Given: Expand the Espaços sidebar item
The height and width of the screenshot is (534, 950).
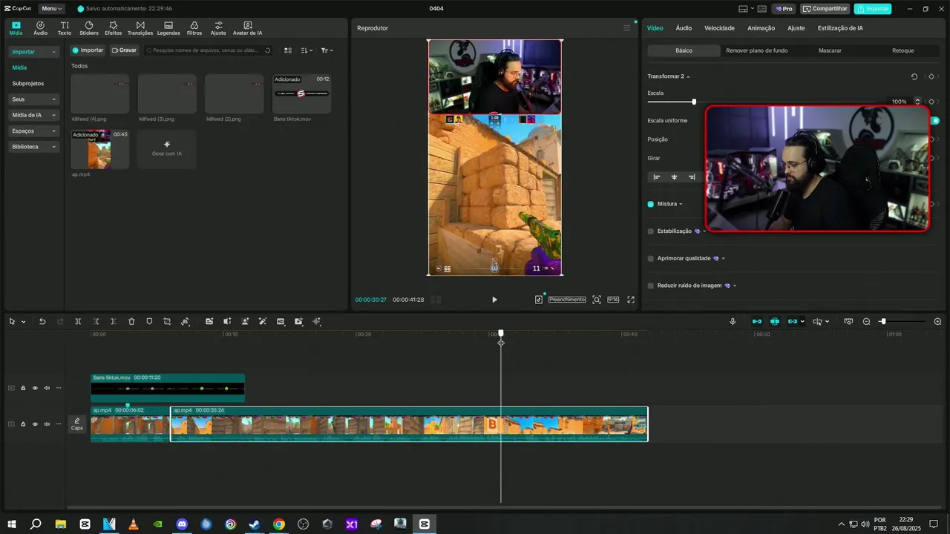Looking at the screenshot, I should tap(34, 131).
